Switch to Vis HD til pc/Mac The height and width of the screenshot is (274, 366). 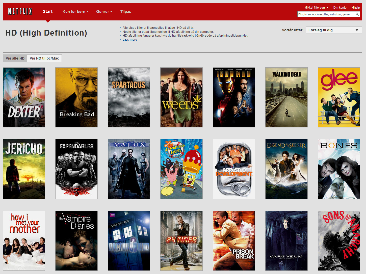44,58
